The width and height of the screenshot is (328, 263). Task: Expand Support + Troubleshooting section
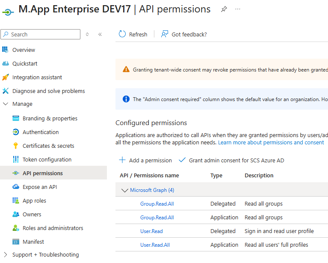point(5,255)
